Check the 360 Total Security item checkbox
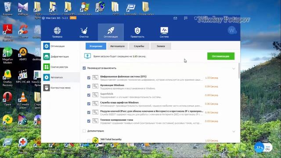The image size is (281, 158). 89,140
